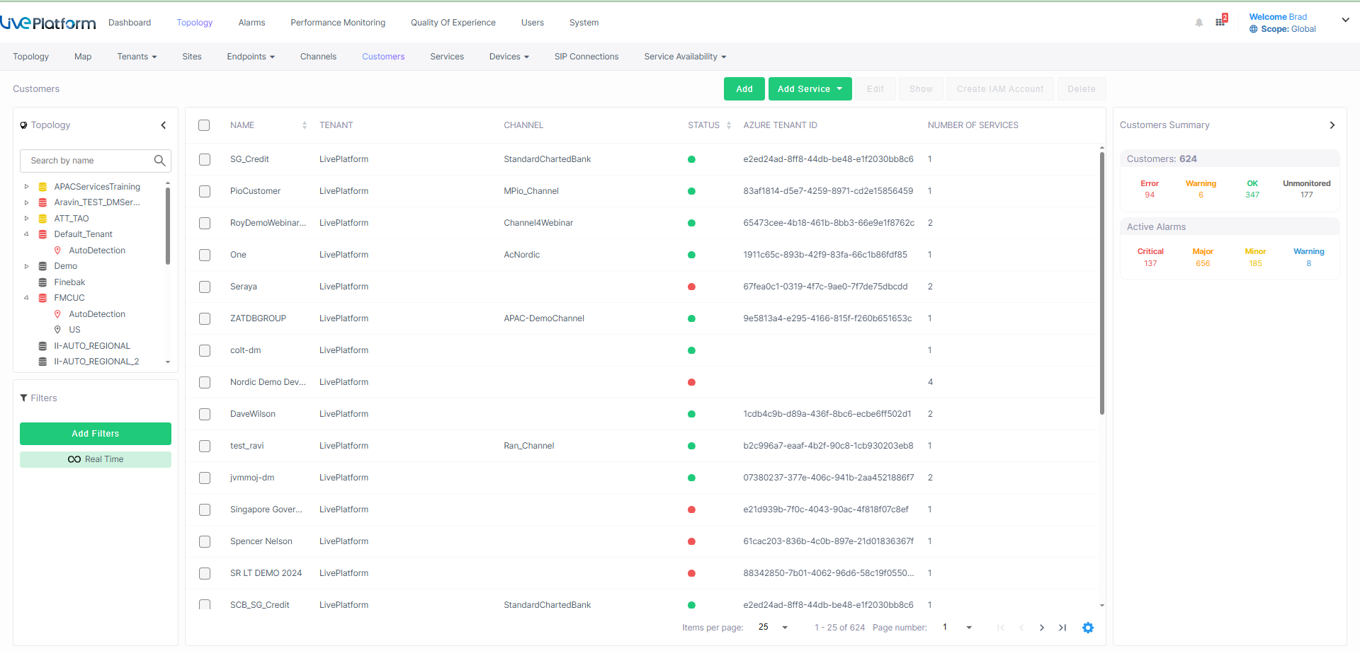The height and width of the screenshot is (651, 1360).
Task: Open the Items per page dropdown
Action: click(773, 628)
